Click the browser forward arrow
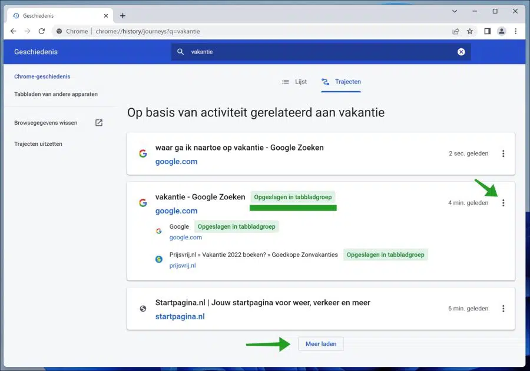Viewport: 530px width, 371px height. (x=27, y=31)
